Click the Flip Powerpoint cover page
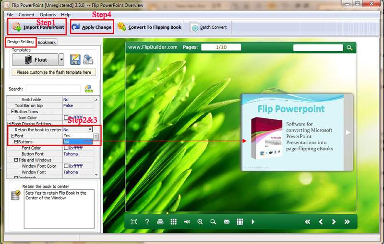This screenshot has width=384, height=244. (293, 132)
